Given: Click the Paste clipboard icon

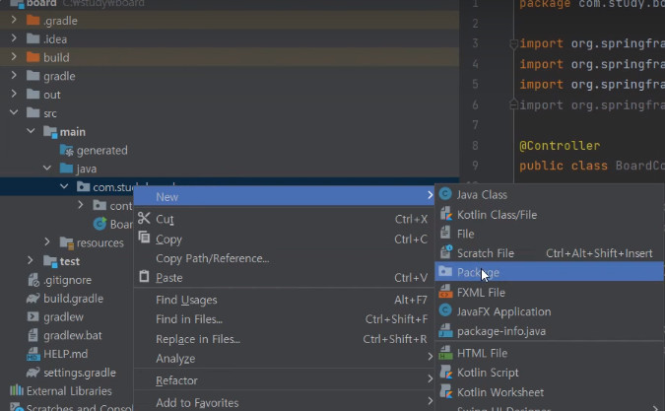Looking at the screenshot, I should point(144,277).
